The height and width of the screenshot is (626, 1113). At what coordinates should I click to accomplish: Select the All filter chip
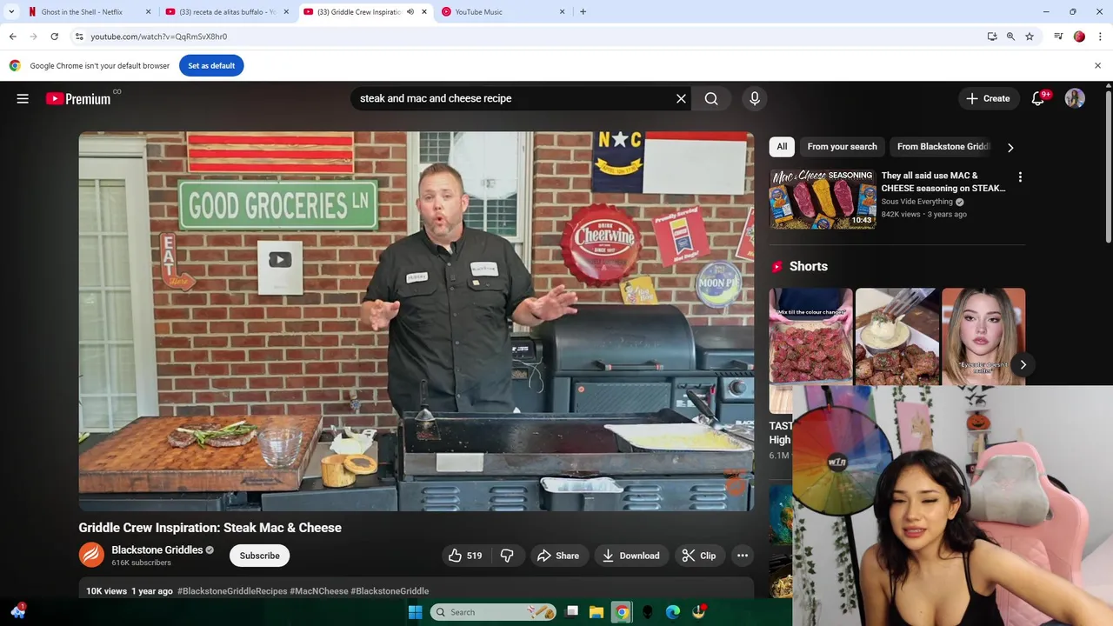(x=782, y=147)
